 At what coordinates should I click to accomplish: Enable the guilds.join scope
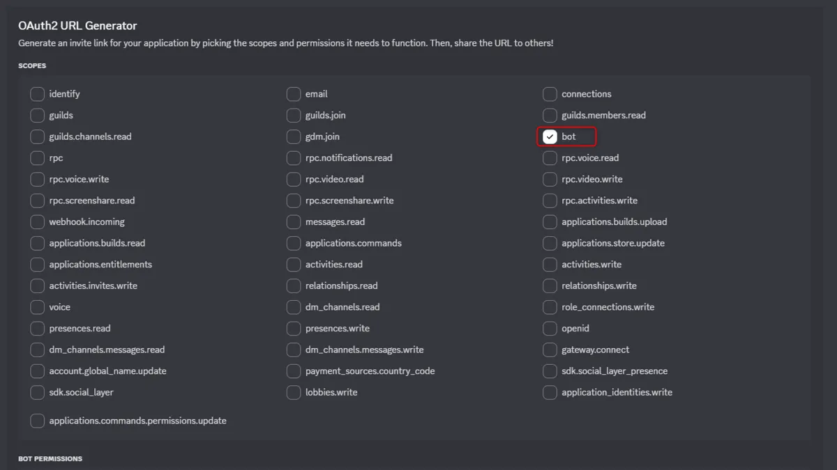coord(294,115)
